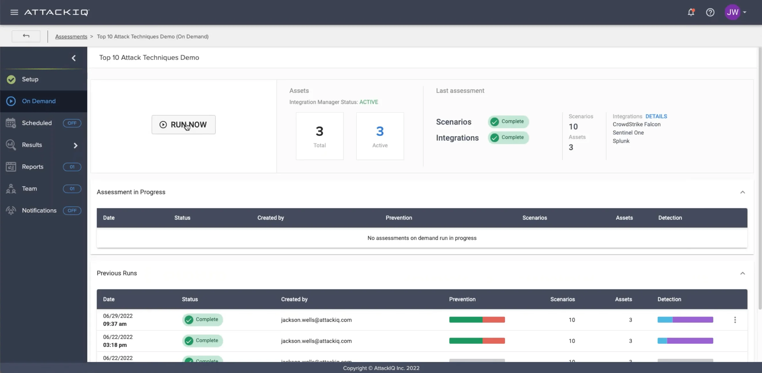Expand the Results submenu arrow
This screenshot has width=762, height=373.
click(x=75, y=145)
